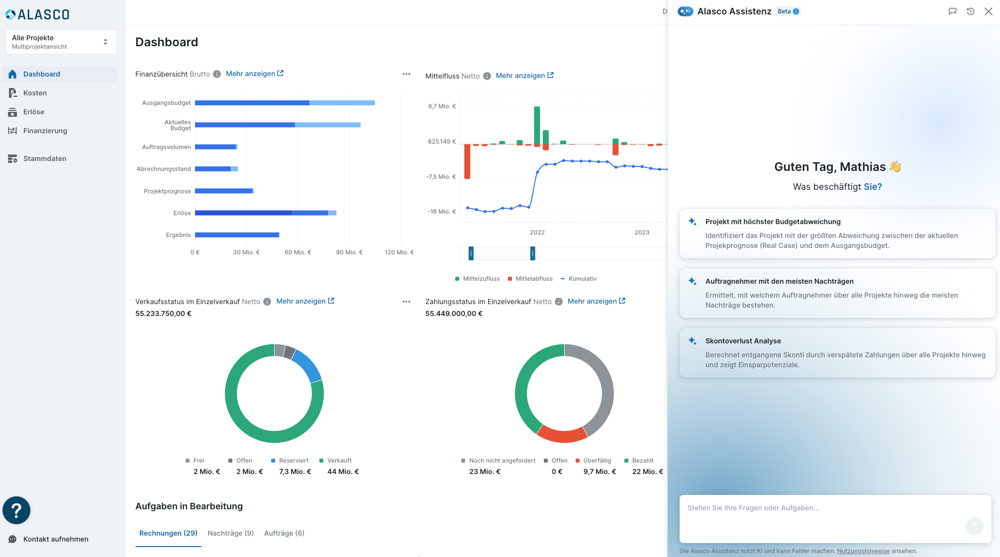1000x557 pixels.
Task: Start a new chat via the speech bubble icon
Action: 952,11
